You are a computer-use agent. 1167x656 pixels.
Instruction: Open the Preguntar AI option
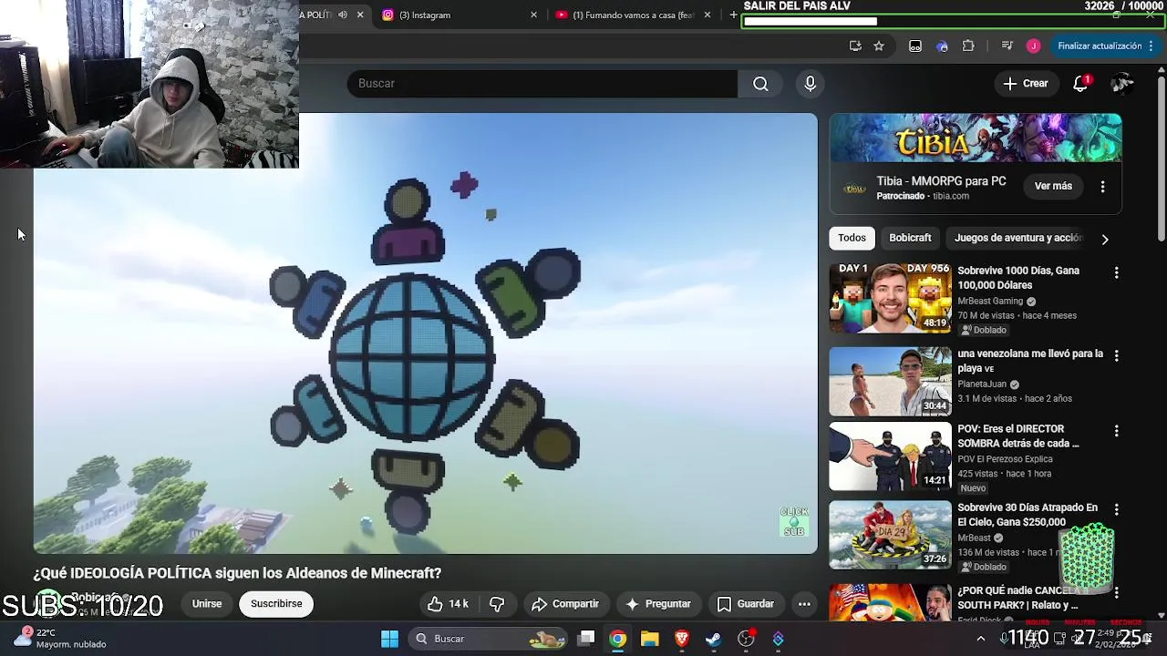(657, 604)
